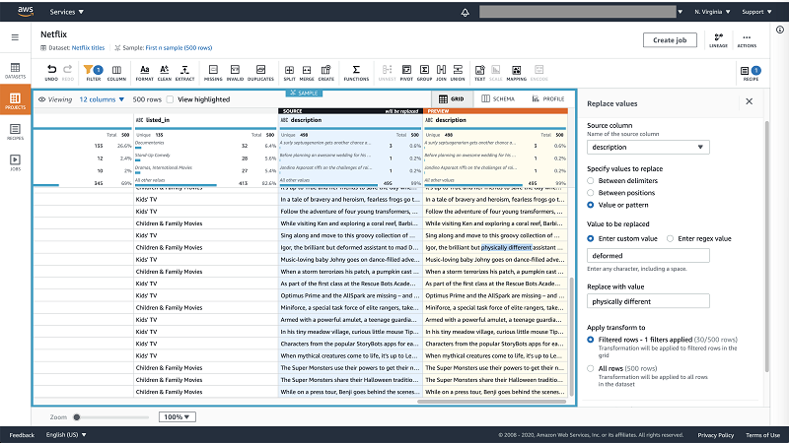This screenshot has height=443, width=789.
Task: Open the Functions tool
Action: [x=356, y=72]
